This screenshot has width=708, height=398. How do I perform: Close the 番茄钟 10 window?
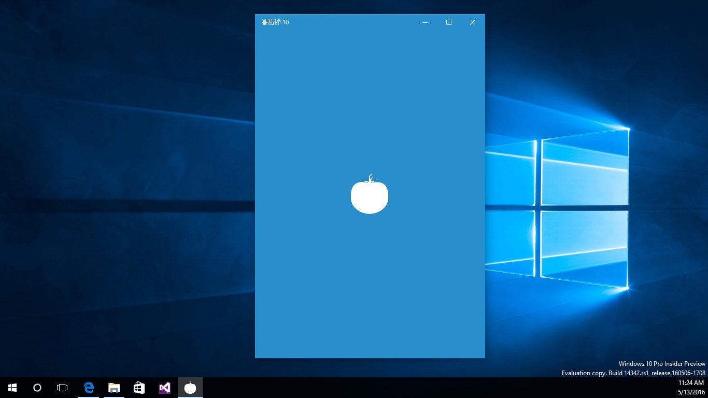pos(472,22)
